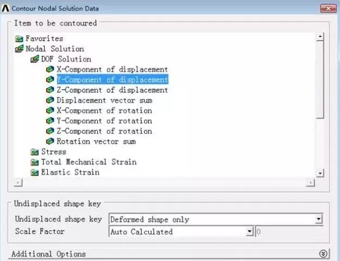The width and height of the screenshot is (340, 261).
Task: Click the vertical scrollbar thumb
Action: (x=320, y=80)
